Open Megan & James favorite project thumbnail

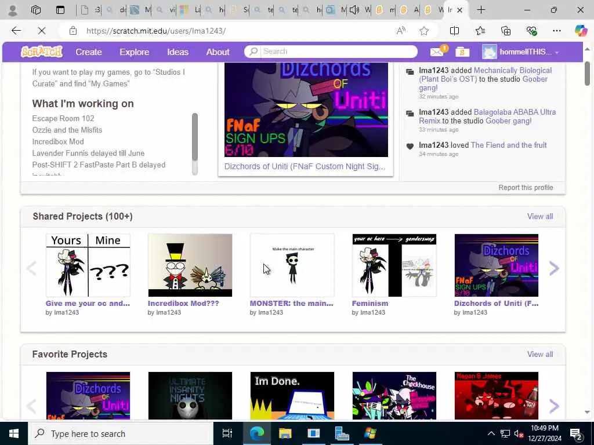497,395
